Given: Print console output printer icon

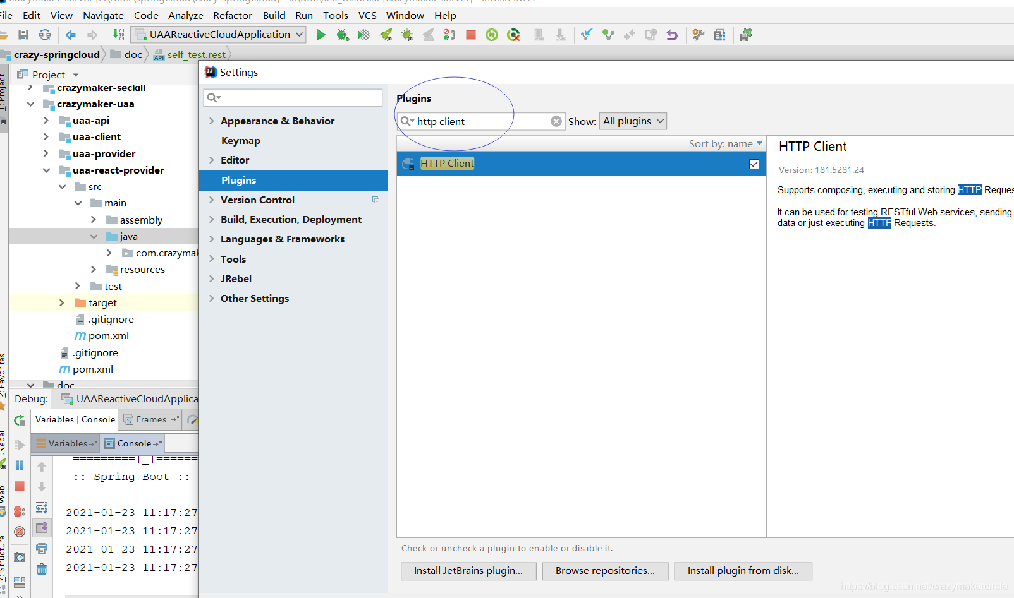Looking at the screenshot, I should [x=42, y=548].
